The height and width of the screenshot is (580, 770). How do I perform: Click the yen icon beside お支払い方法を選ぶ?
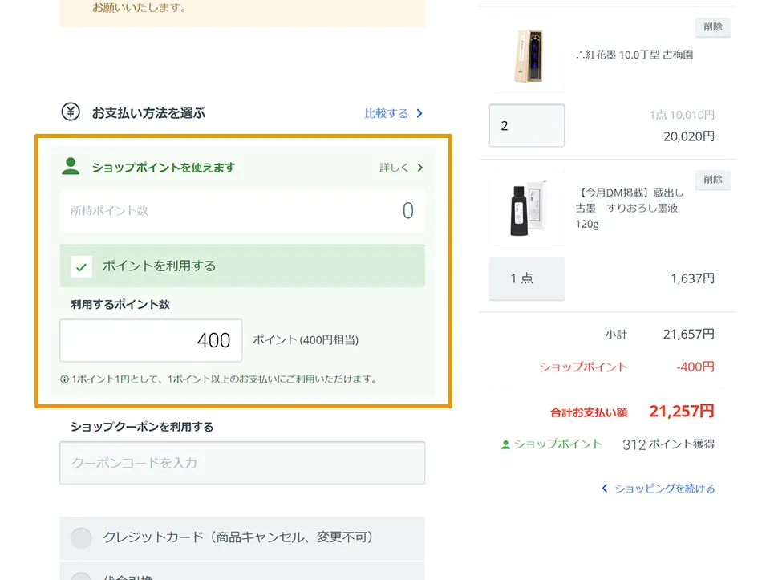(x=71, y=112)
